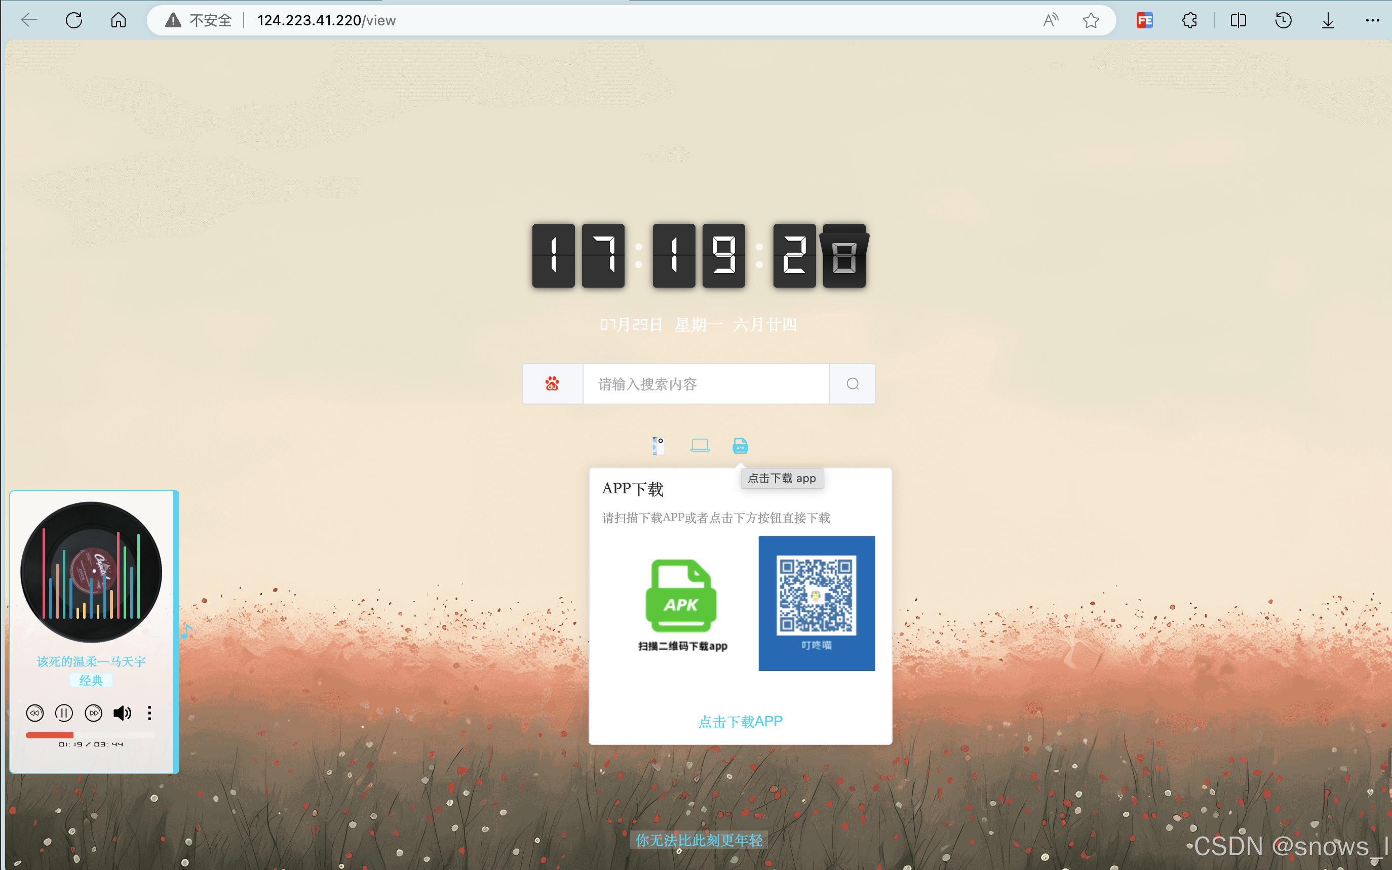
Task: Click song title 该死的温柔—马天宇
Action: coord(91,662)
